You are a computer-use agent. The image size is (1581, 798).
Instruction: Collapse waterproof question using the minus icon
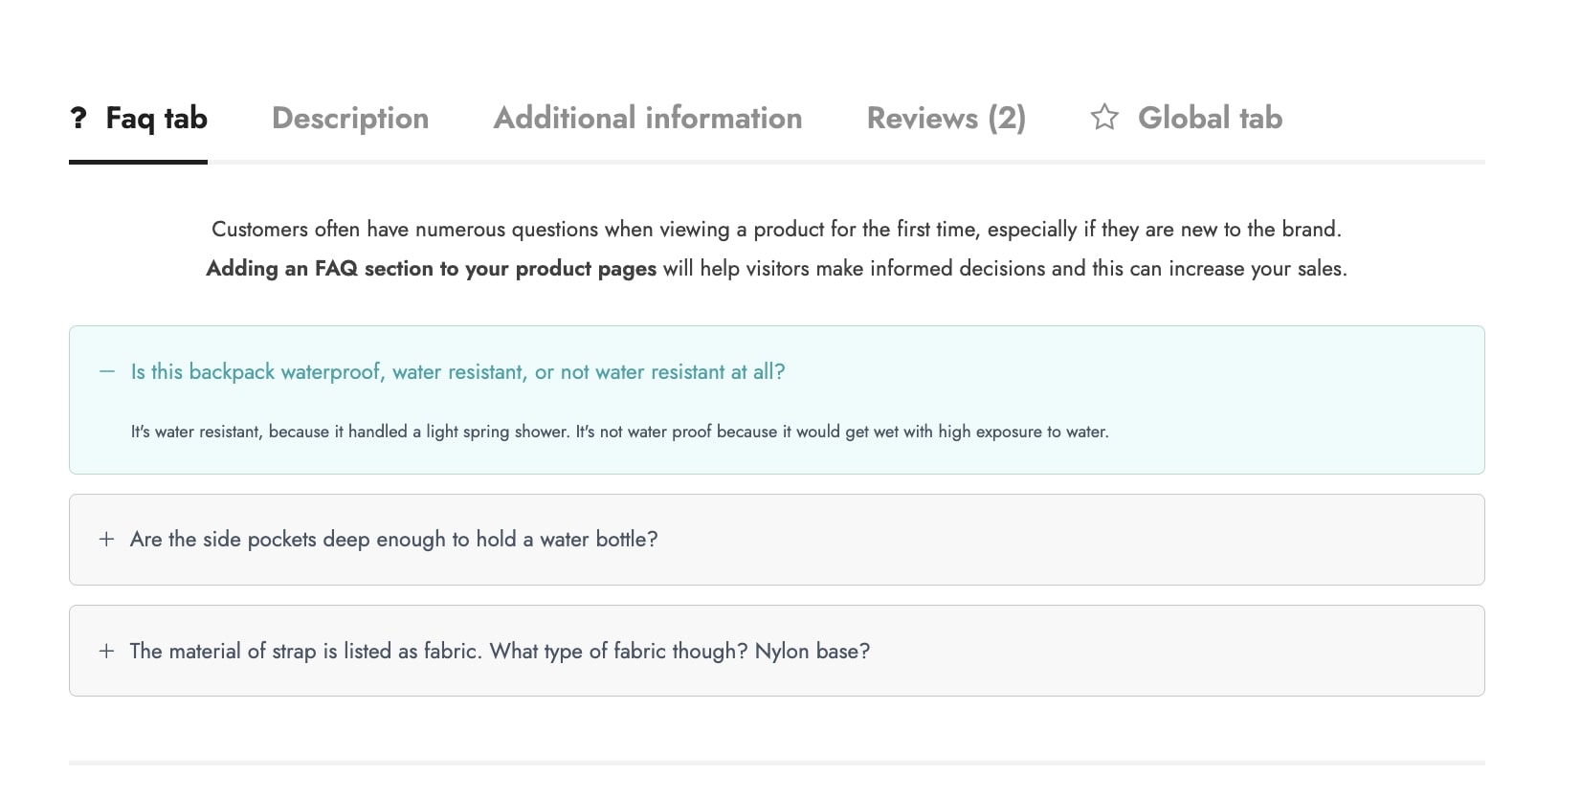(x=107, y=372)
